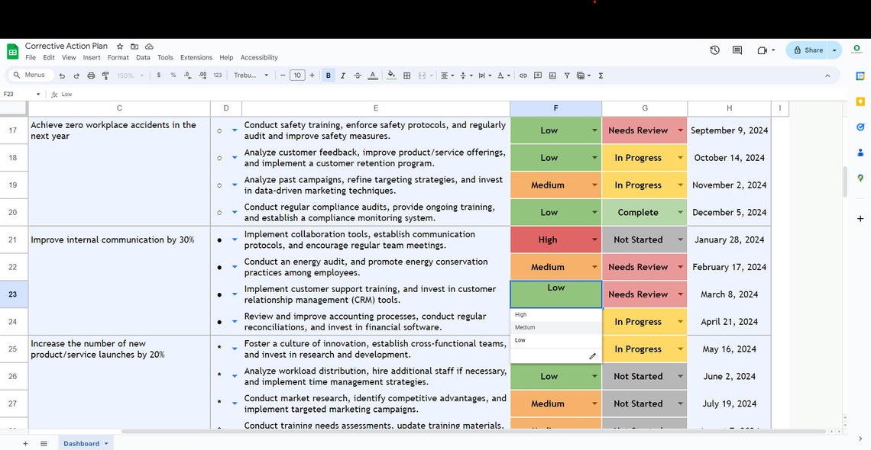Image resolution: width=871 pixels, height=450 pixels.
Task: Open the insert link tool
Action: (523, 76)
